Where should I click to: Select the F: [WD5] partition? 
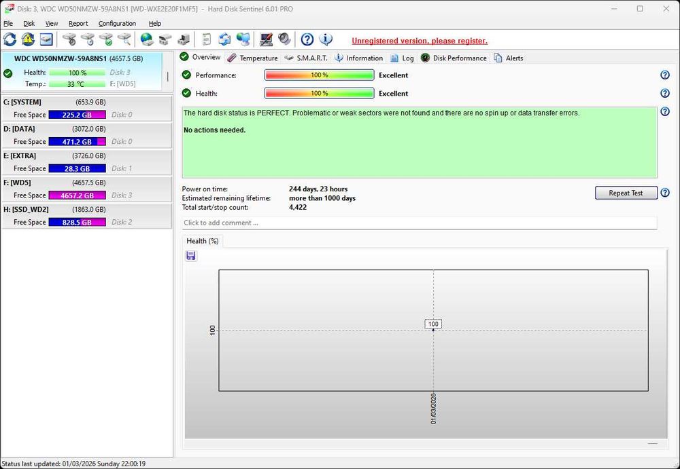(86, 189)
